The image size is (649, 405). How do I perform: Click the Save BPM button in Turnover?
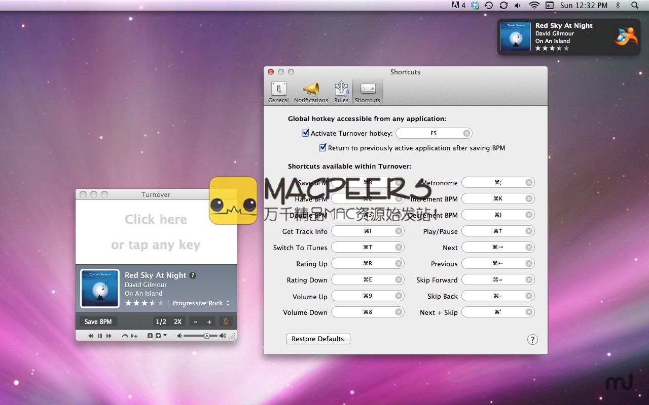(x=98, y=321)
